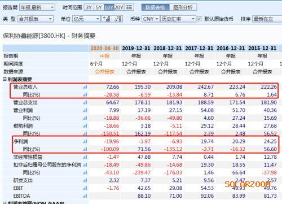Click the 2015-12-31 column header
Image resolution: width=282 pixels, height=204 pixels.
[x=262, y=48]
